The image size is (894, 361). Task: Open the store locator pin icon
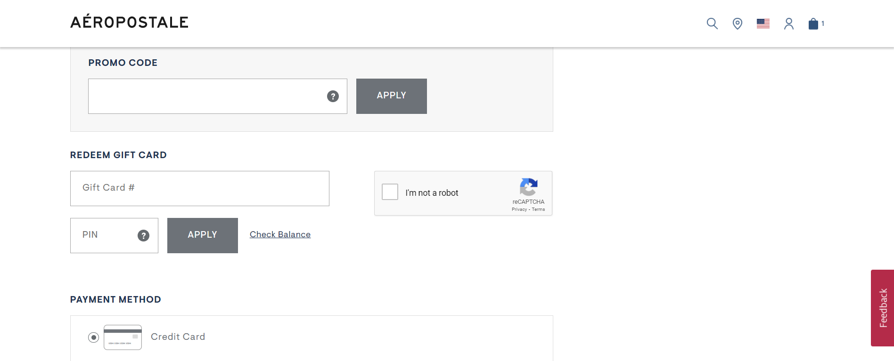click(738, 24)
